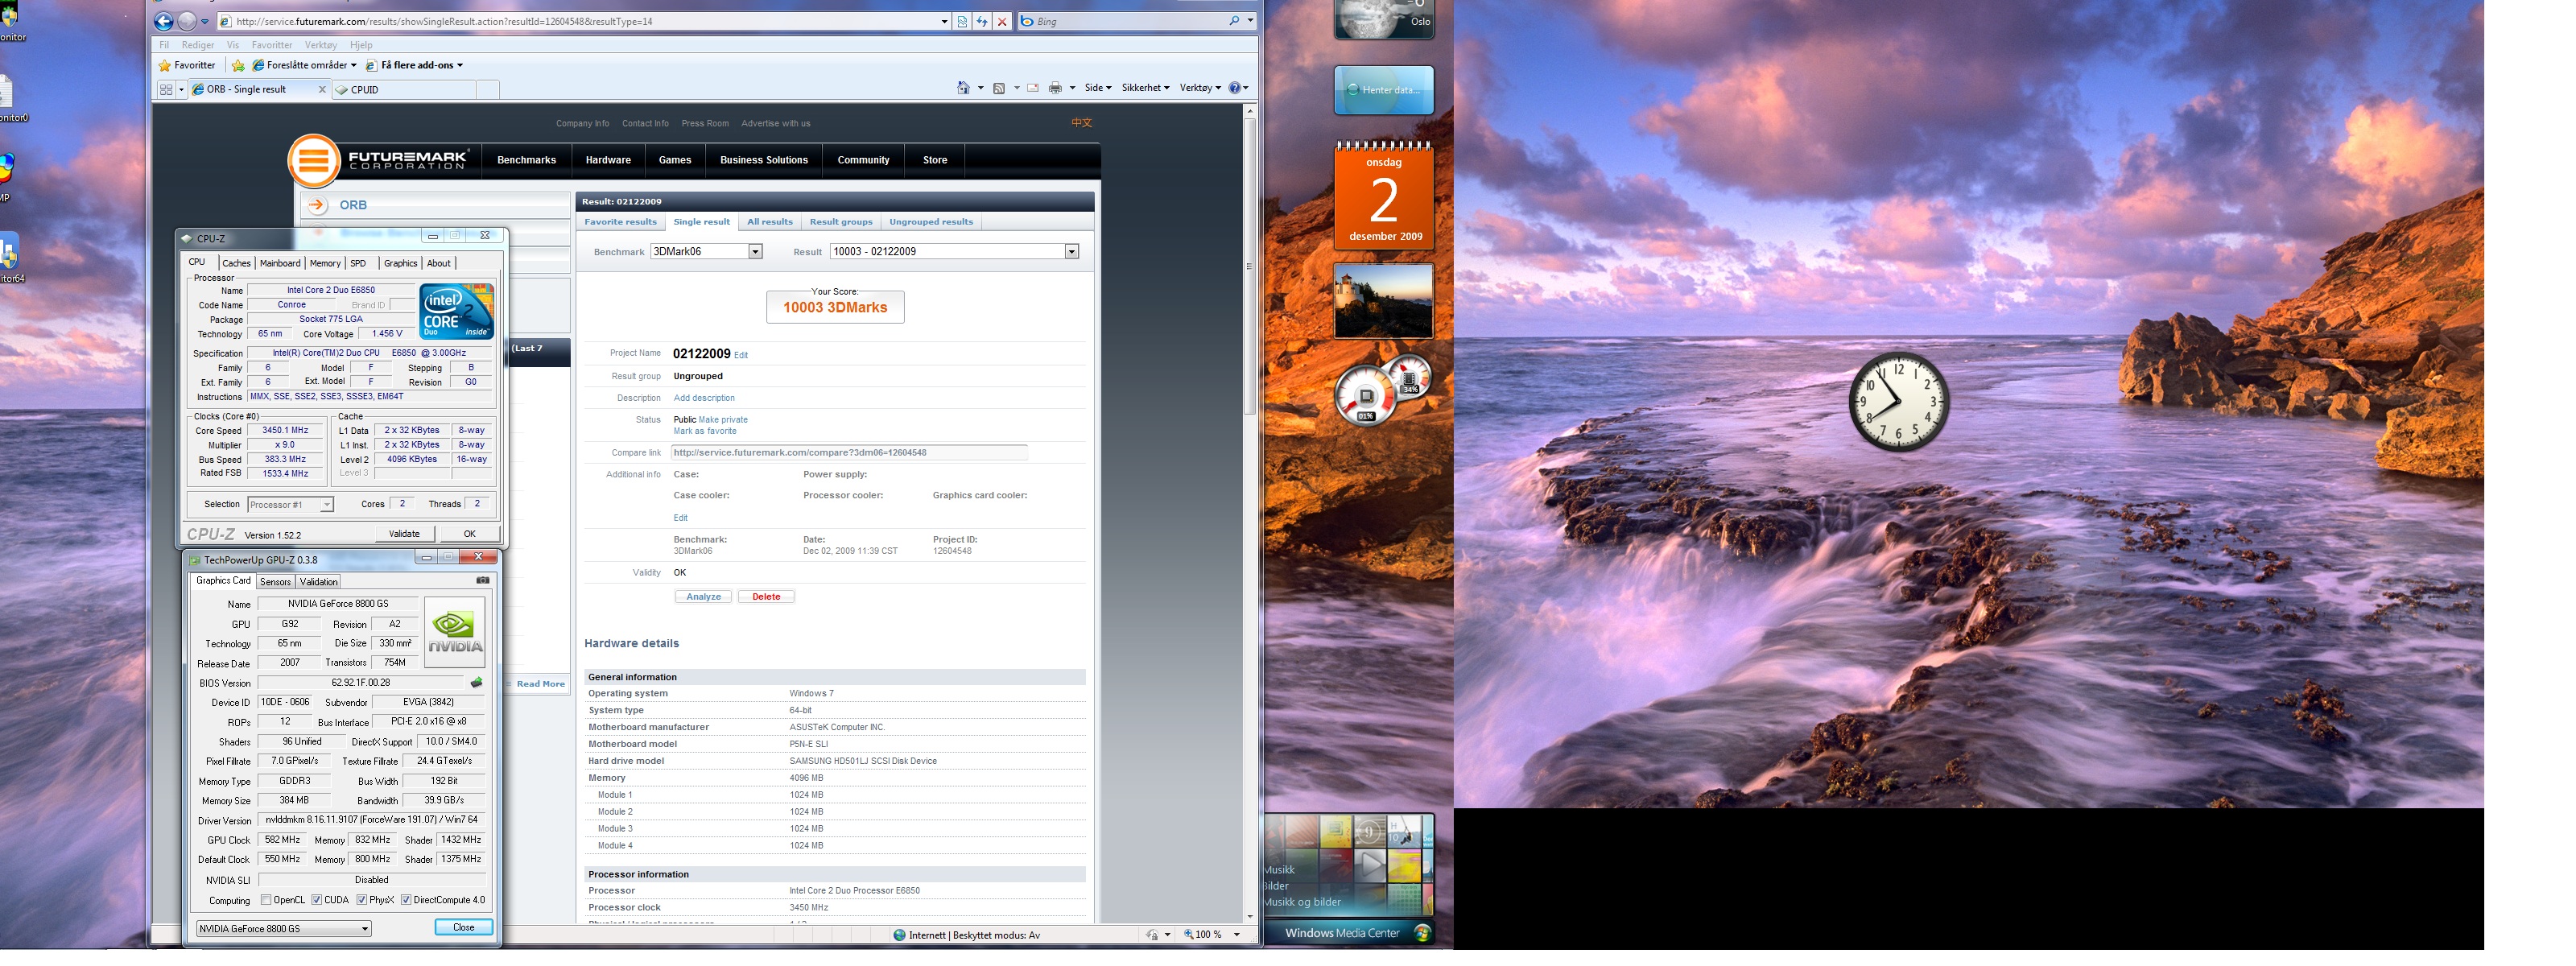
Task: Open the Help question mark icon
Action: coord(1235,88)
